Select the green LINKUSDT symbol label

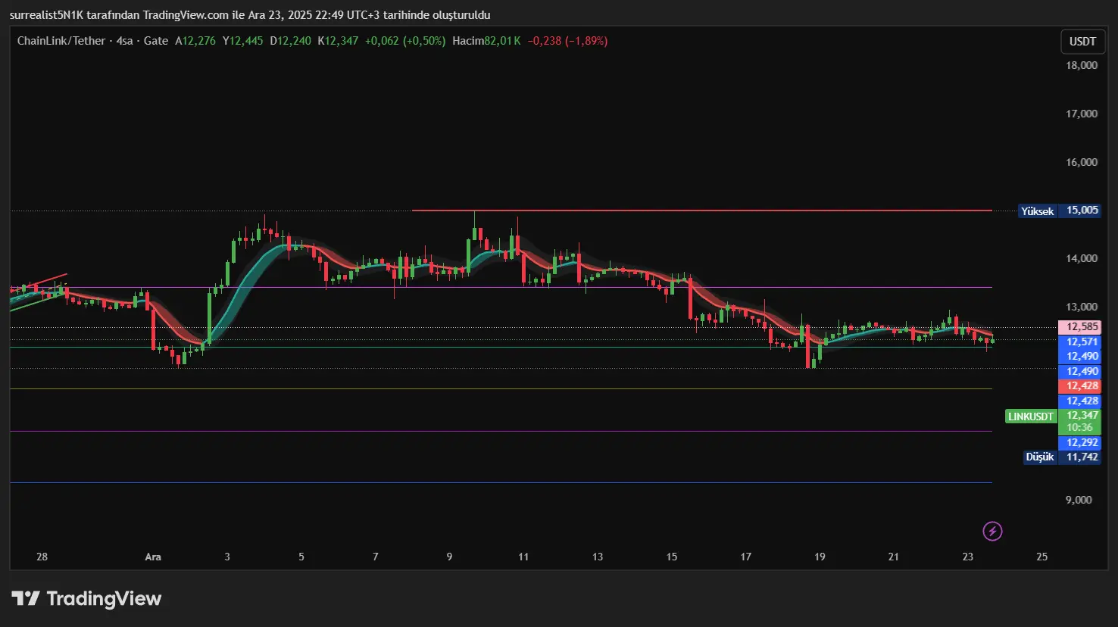(x=1031, y=416)
